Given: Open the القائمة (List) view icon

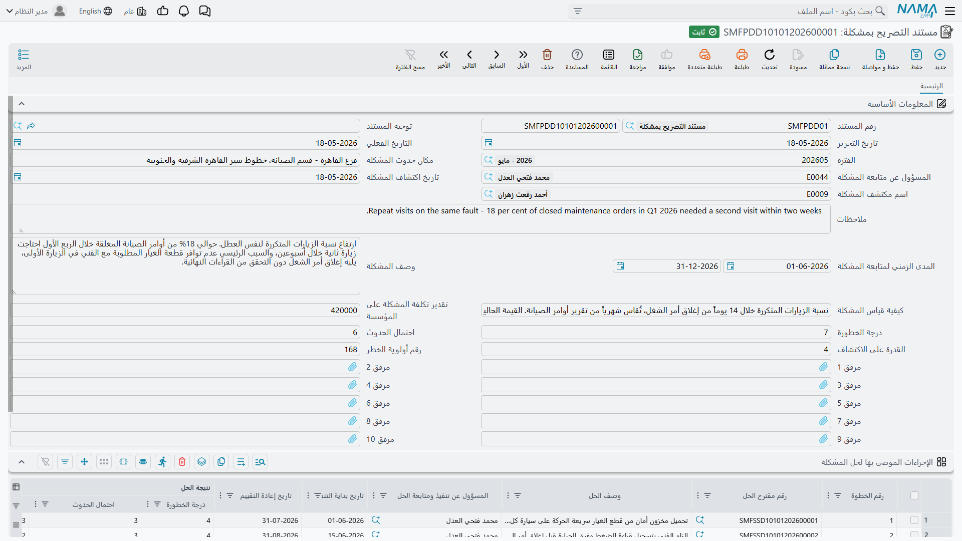Looking at the screenshot, I should (609, 55).
